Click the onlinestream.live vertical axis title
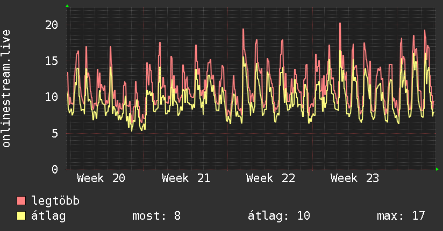The width and height of the screenshot is (443, 231). pyautogui.click(x=6, y=89)
